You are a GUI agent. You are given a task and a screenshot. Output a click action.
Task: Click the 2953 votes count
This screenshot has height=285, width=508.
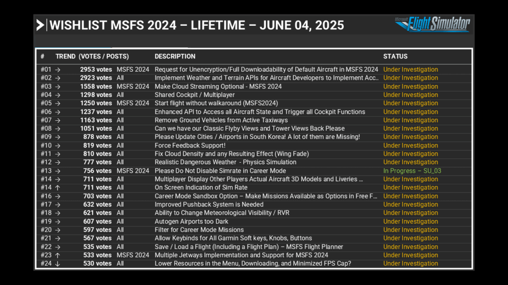click(96, 70)
